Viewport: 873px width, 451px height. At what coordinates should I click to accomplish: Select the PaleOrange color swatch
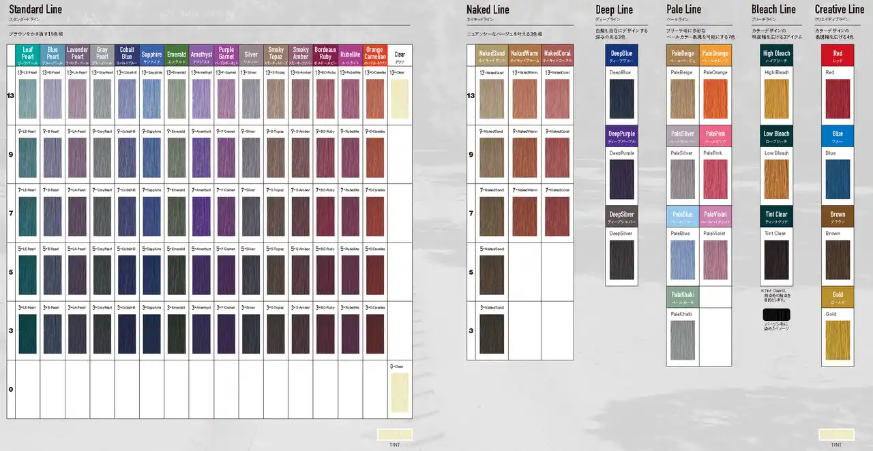[x=715, y=99]
